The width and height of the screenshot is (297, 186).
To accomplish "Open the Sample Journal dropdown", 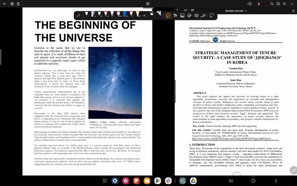I will [x=236, y=11].
